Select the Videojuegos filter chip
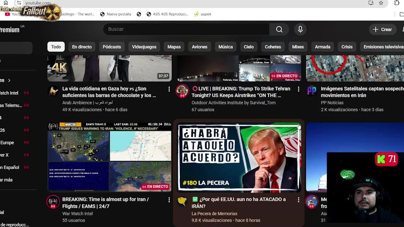The height and width of the screenshot is (227, 404). [x=144, y=47]
